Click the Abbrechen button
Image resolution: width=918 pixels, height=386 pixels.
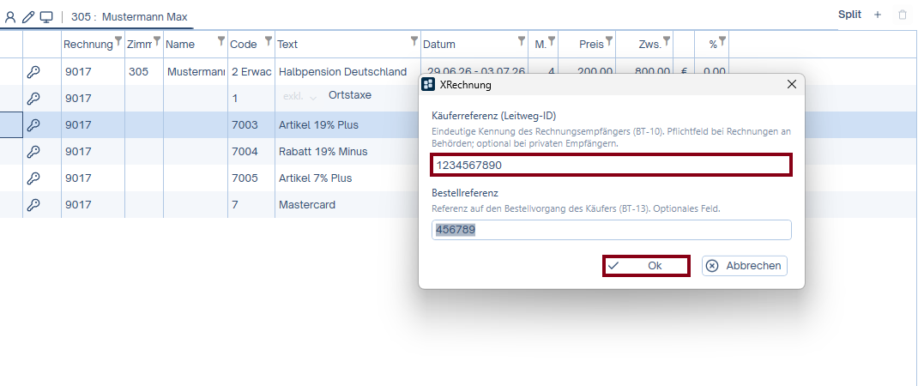click(745, 266)
